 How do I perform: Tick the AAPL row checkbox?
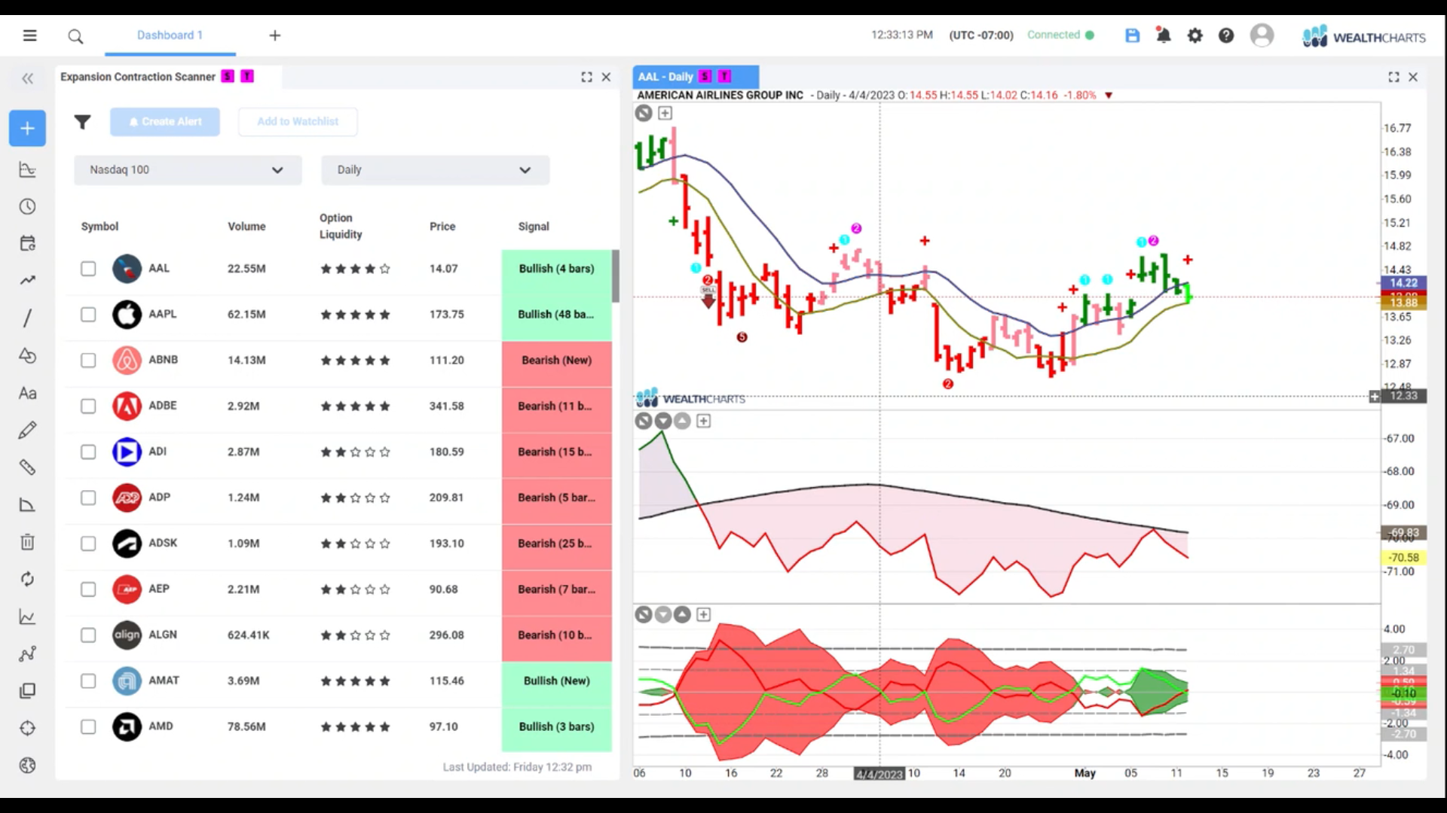point(88,315)
